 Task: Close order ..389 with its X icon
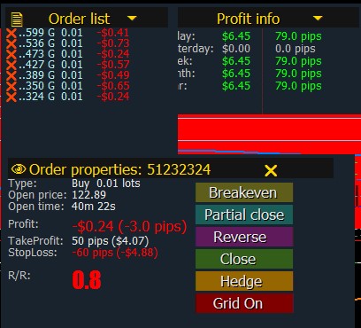tap(12, 75)
